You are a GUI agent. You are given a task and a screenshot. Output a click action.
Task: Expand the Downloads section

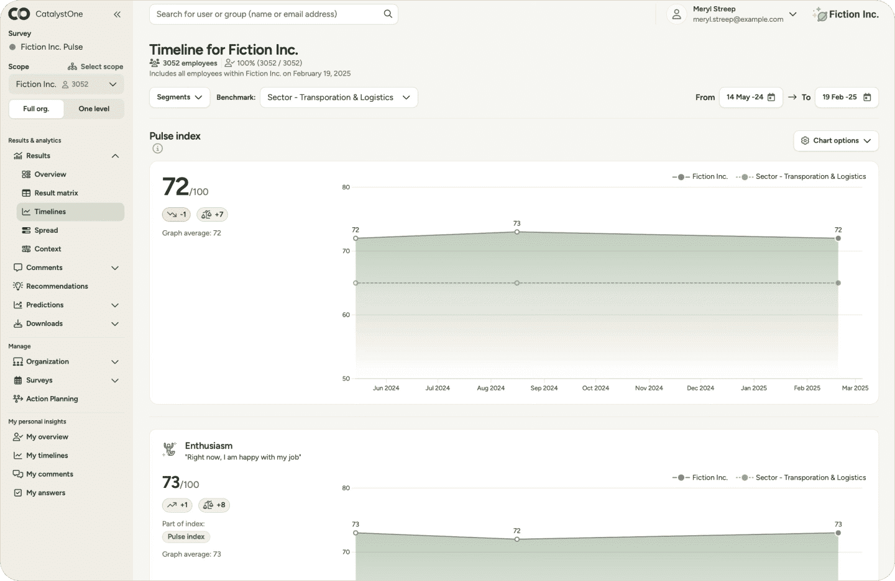coord(115,324)
